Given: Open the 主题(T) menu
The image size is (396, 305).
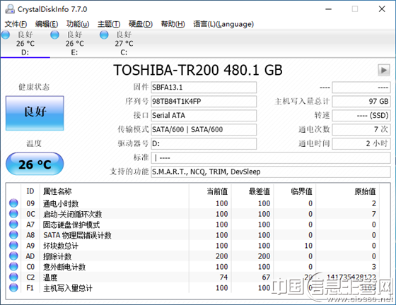Looking at the screenshot, I should coord(109,24).
